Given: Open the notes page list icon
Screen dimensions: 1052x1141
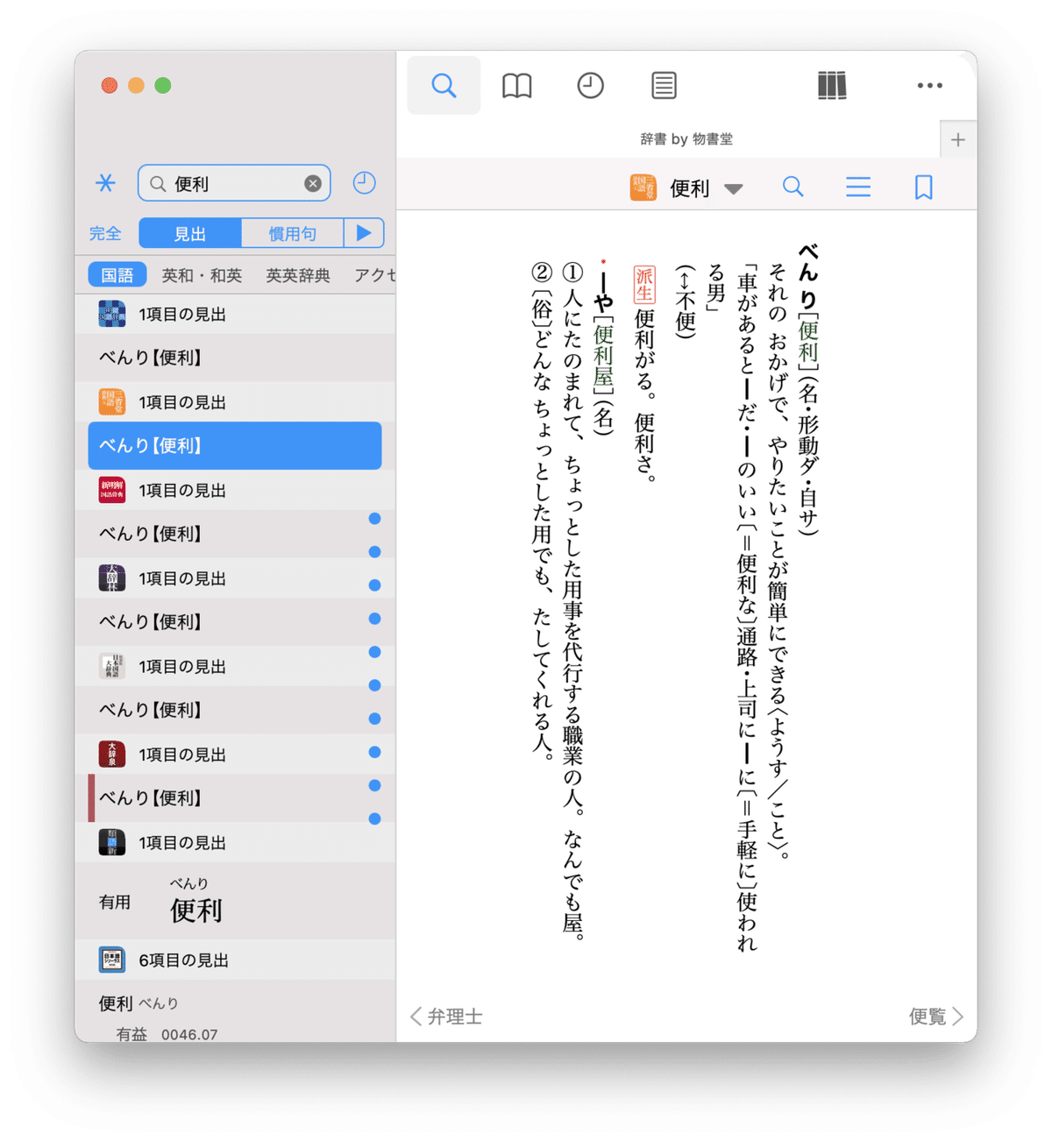Looking at the screenshot, I should 664,86.
